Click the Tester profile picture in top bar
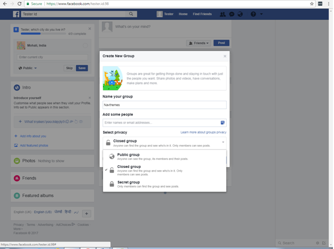334x249 pixels. (160, 14)
